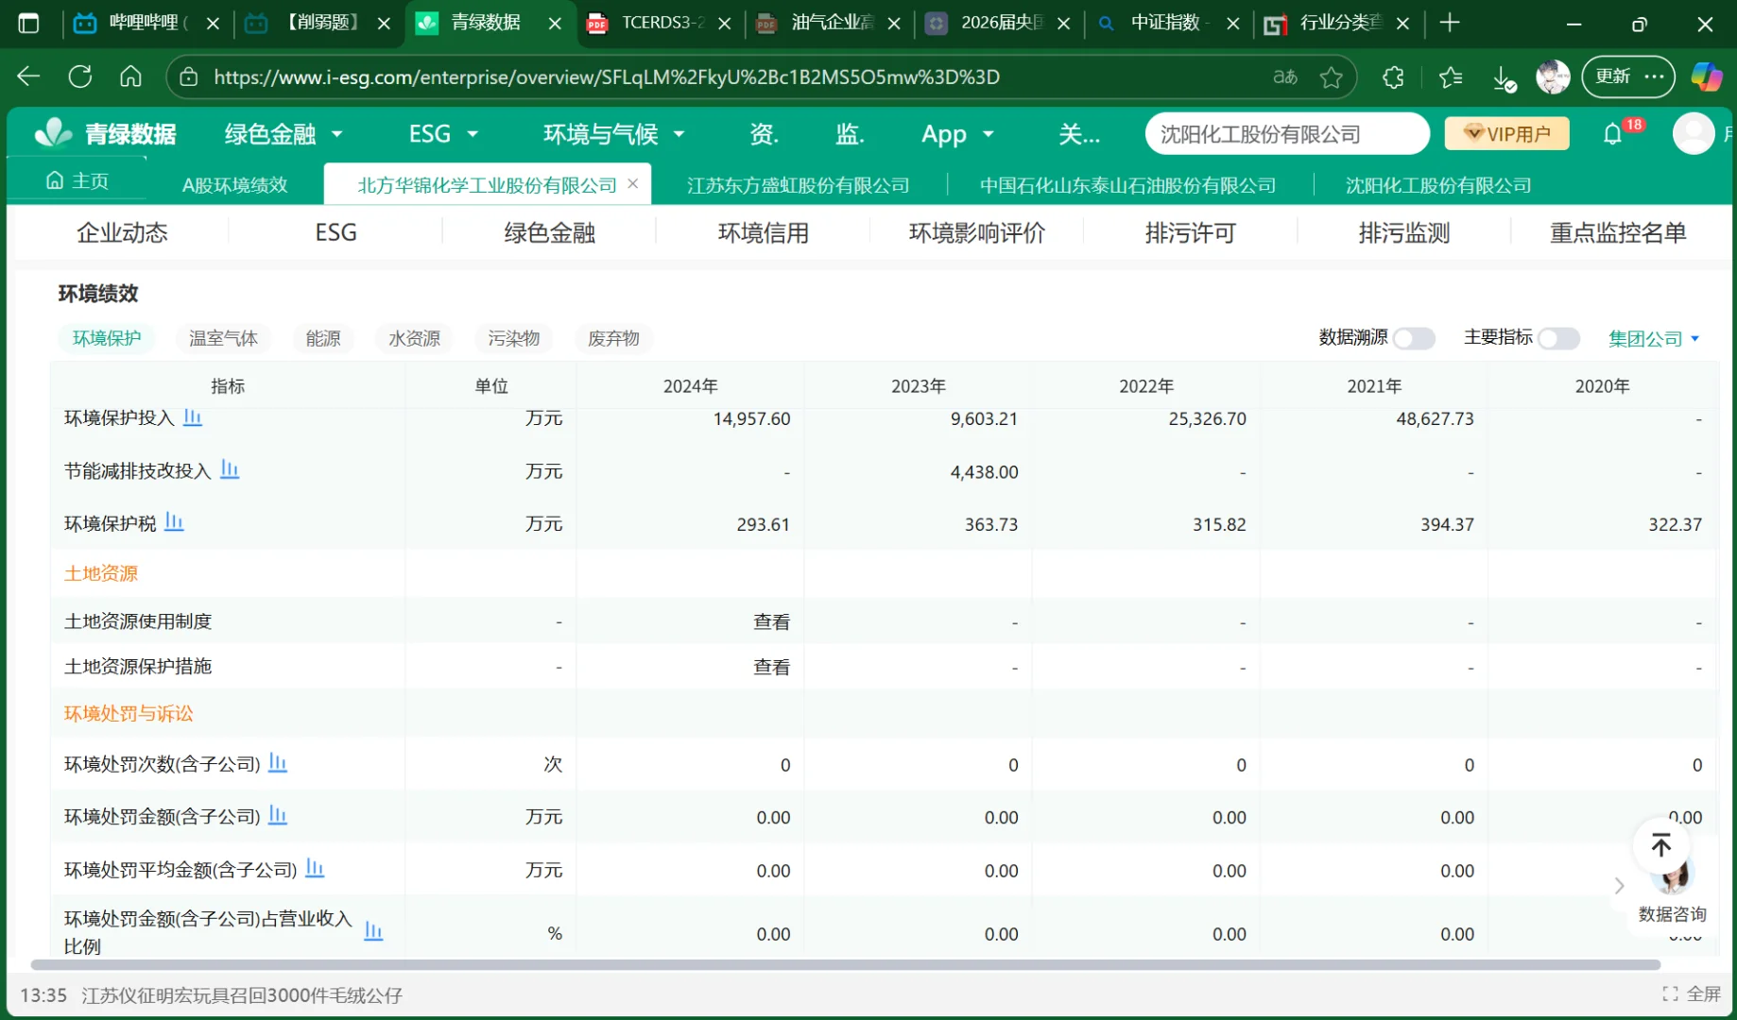Image resolution: width=1737 pixels, height=1020 pixels.
Task: Show chart for 环境处罚平均金额(含子公司)
Action: click(x=315, y=868)
